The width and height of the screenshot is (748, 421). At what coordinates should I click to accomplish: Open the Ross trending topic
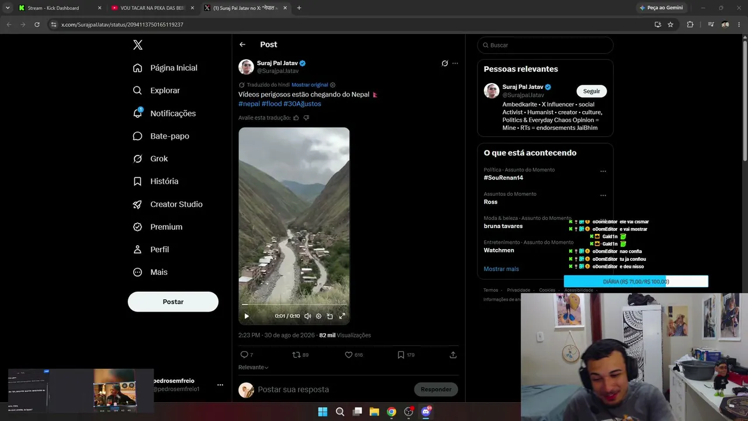pyautogui.click(x=491, y=202)
